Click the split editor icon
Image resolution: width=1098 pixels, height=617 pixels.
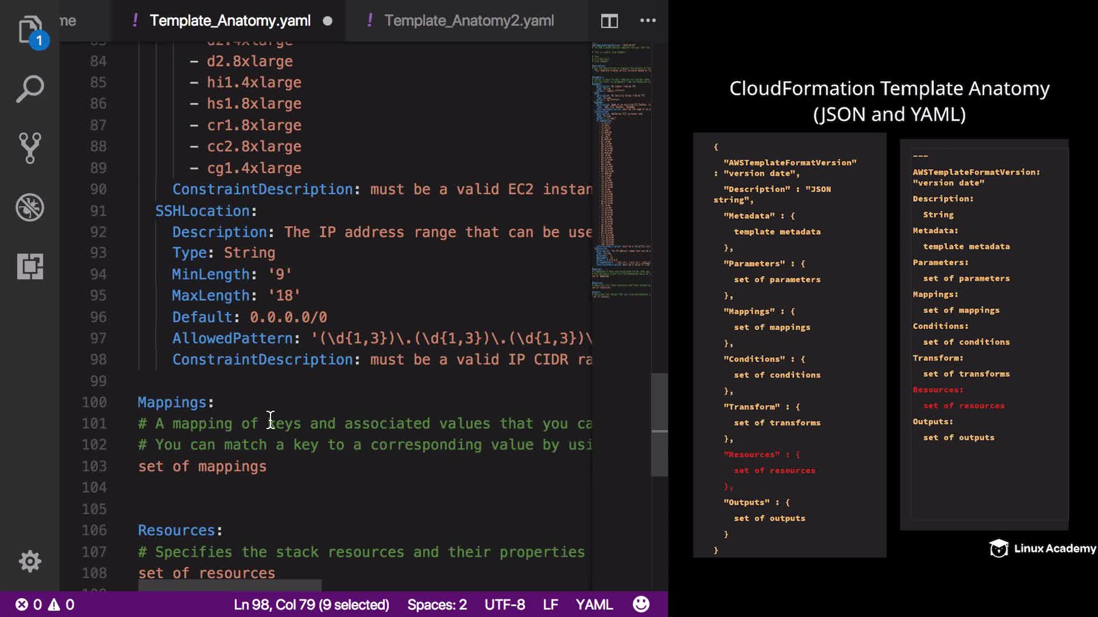tap(609, 21)
